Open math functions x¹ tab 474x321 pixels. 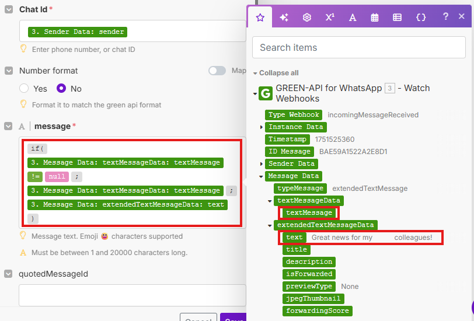coord(330,18)
